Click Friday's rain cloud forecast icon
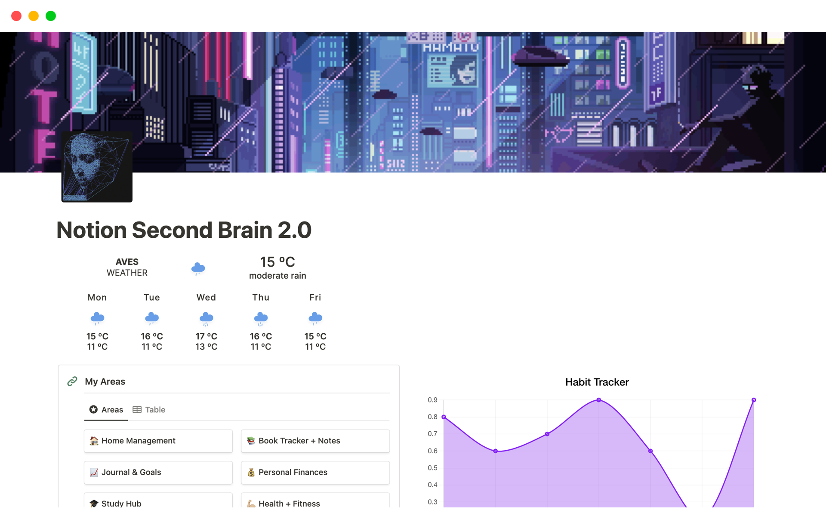The image size is (826, 516). [315, 318]
